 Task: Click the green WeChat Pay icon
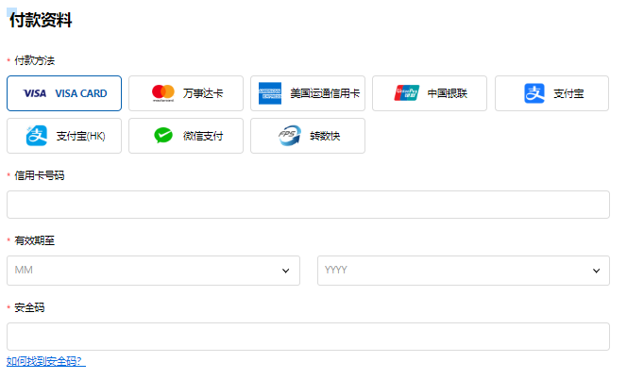pos(163,136)
